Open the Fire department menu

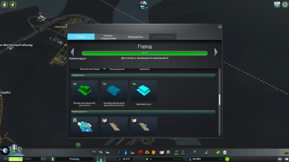[147, 152]
